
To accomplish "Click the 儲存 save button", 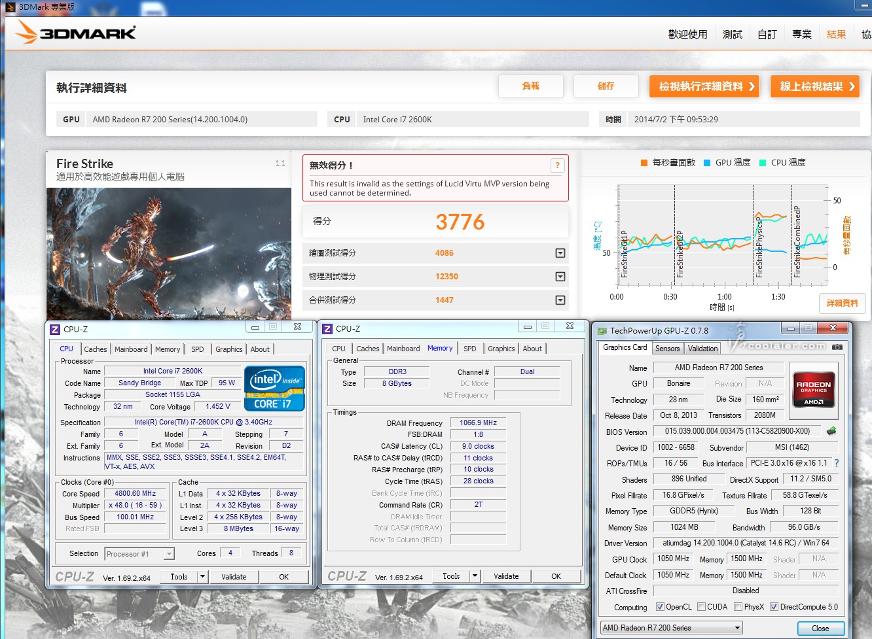I will pos(606,86).
